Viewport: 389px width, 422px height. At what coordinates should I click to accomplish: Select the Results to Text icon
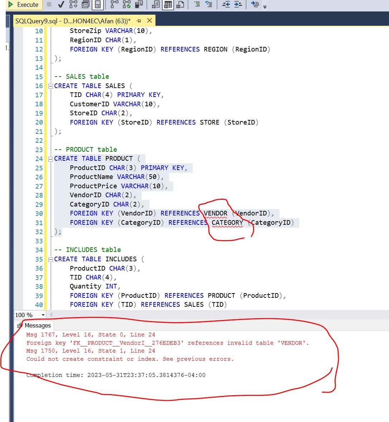[155, 5]
